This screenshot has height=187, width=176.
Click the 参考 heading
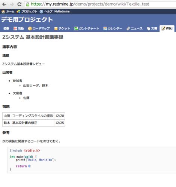point(6,133)
